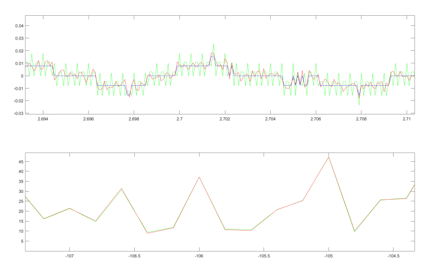Click the negative -0.01 y-axis label
The image size is (428, 269).
(x=19, y=89)
